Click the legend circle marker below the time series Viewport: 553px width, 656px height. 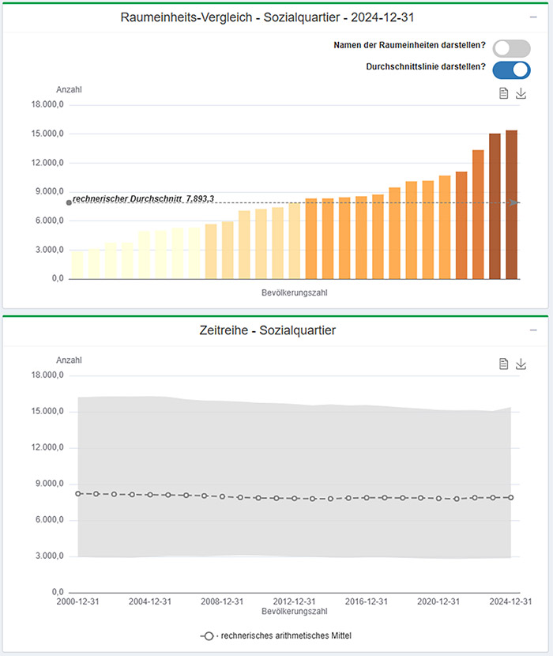(209, 635)
